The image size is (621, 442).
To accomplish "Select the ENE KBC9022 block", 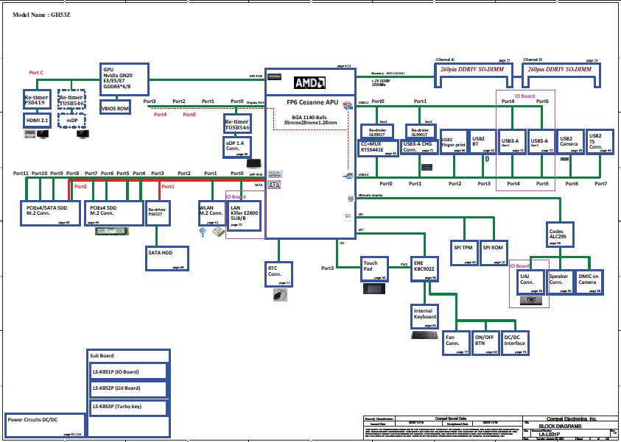I will coord(424,269).
